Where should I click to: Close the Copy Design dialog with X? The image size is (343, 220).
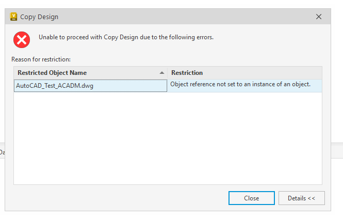[x=319, y=17]
